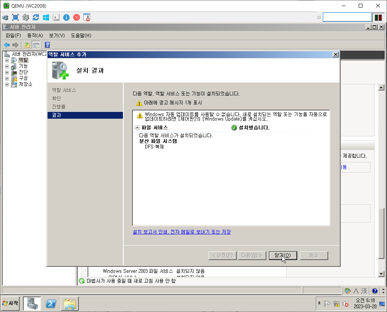
Task: Click the red disconnect X icon
Action: (x=77, y=17)
